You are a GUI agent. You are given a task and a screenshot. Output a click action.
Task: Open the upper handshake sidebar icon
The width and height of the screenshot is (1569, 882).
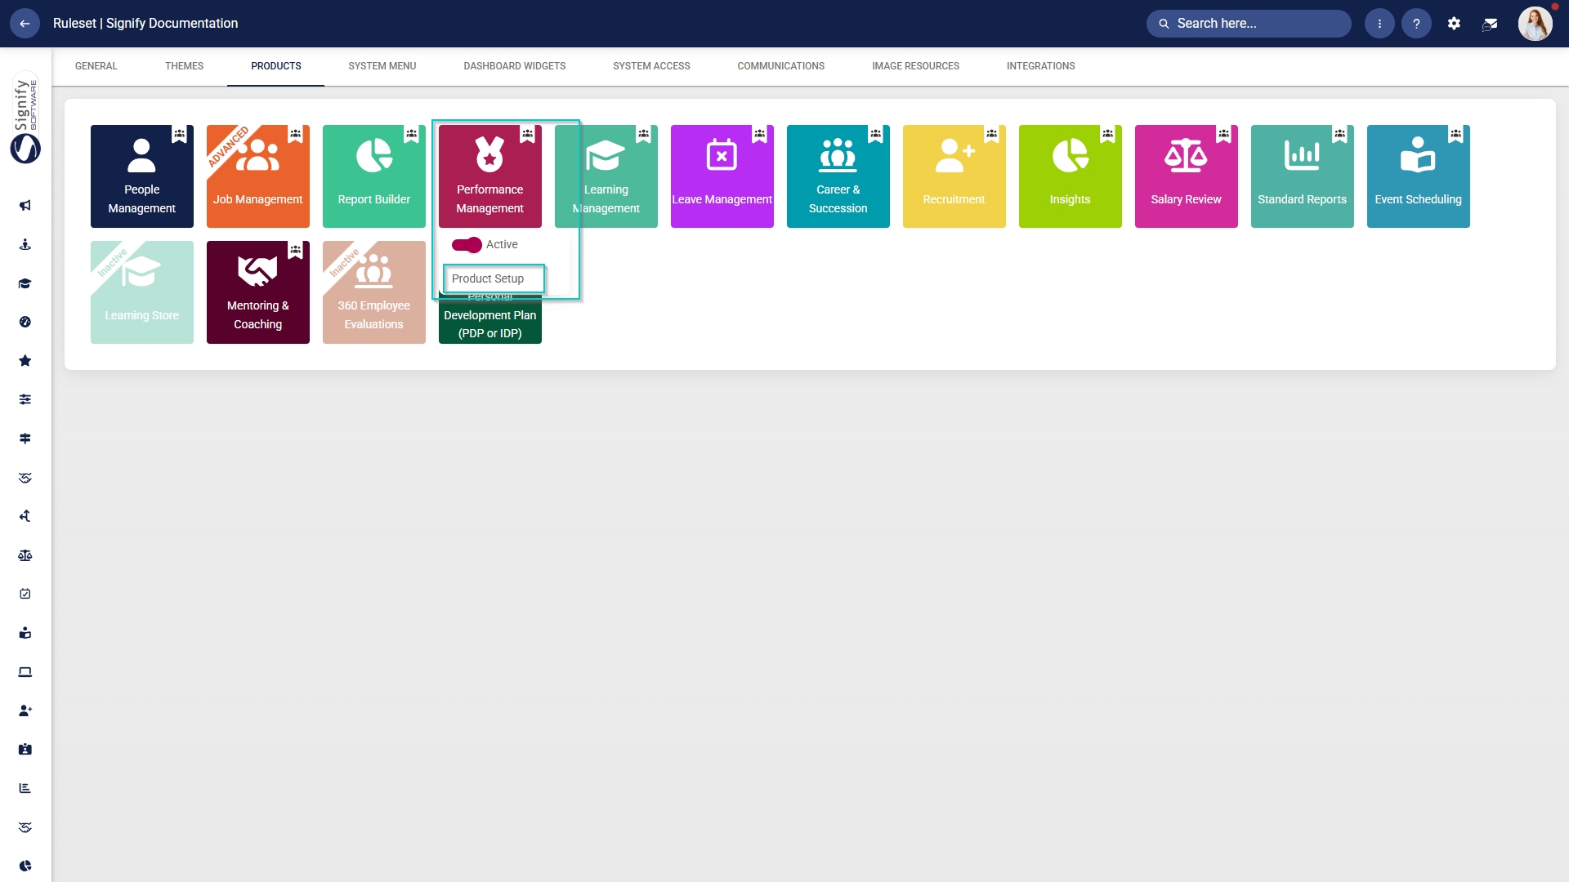25,478
